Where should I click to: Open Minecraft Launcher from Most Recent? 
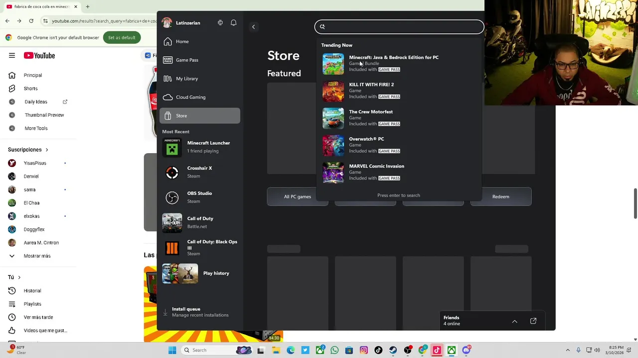(x=199, y=147)
